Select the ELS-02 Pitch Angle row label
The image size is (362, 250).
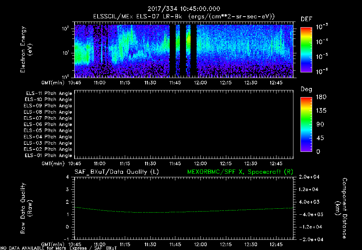click(48, 149)
